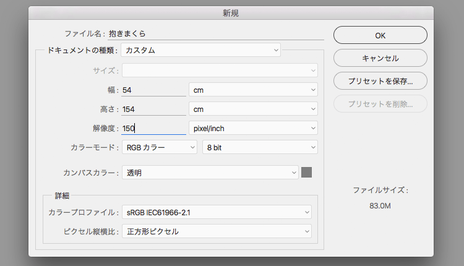This screenshot has width=464, height=266.
Task: Open the 高さ unit dropdown set to cm
Action: tap(253, 109)
